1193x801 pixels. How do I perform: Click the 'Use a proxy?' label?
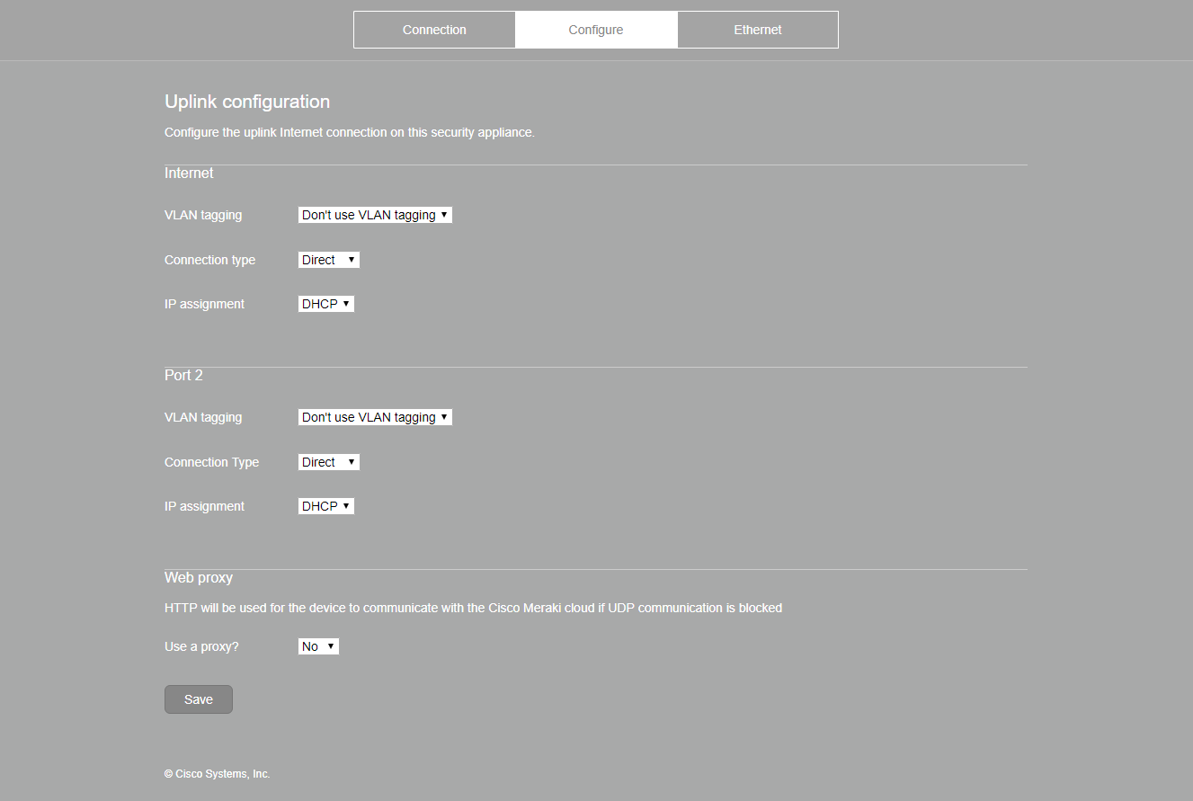[x=201, y=646]
